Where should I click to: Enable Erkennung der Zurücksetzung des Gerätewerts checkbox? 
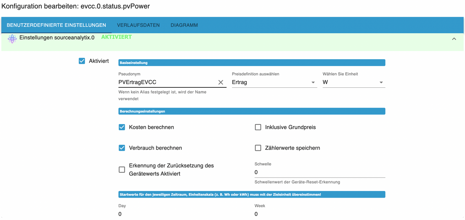tap(122, 170)
